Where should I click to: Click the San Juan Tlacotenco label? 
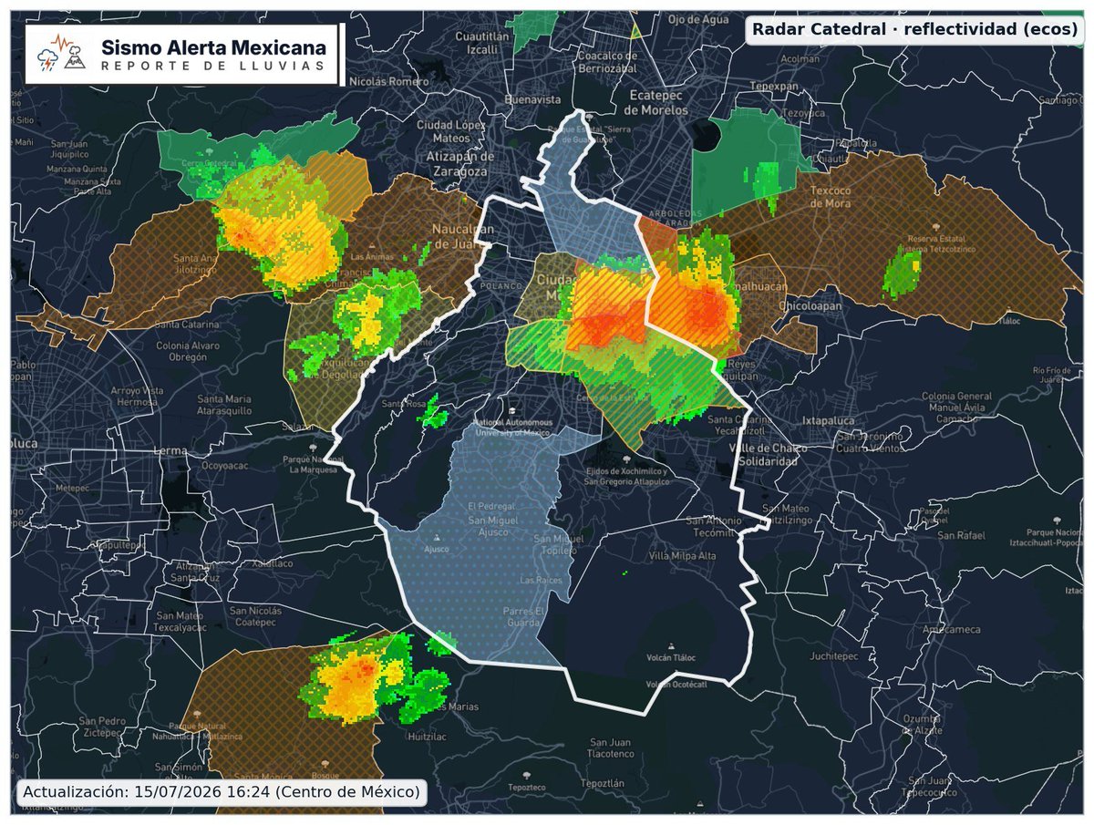click(611, 748)
